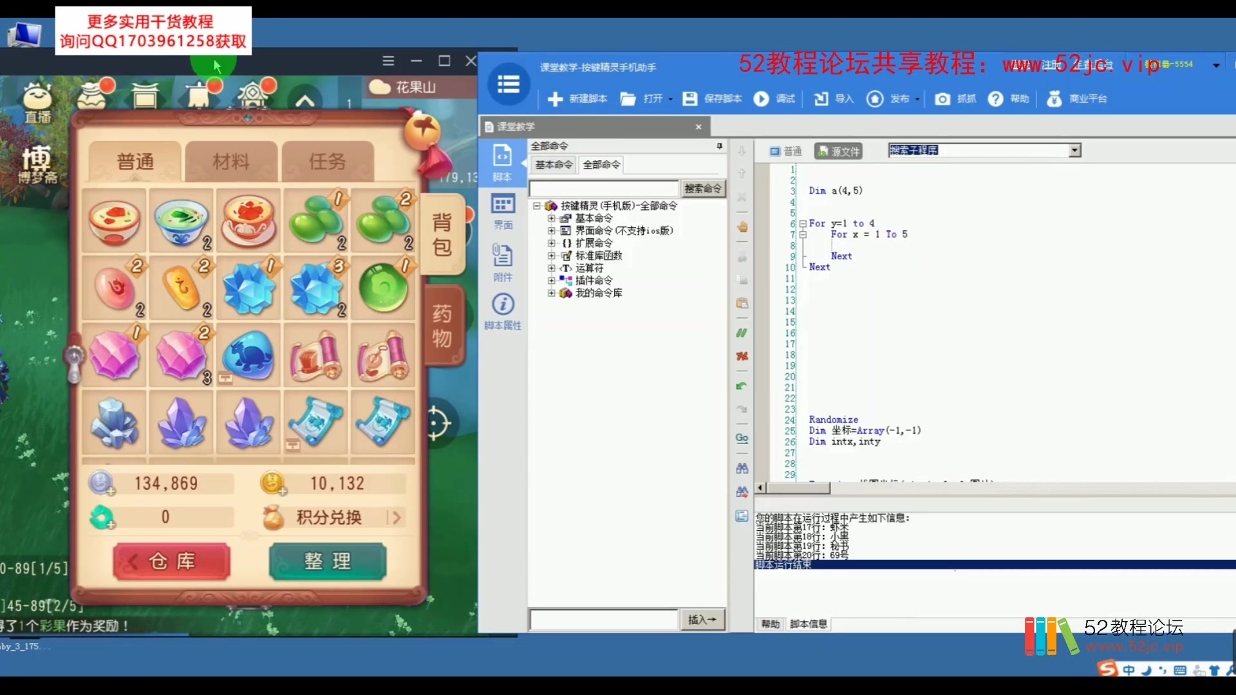Open Script Properties (脚本属性) panel
This screenshot has width=1236, height=695.
pos(503,312)
